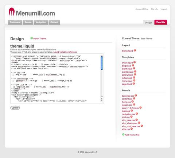
Task: Delete forms.css using its red icon
Action: [x=133, y=101]
